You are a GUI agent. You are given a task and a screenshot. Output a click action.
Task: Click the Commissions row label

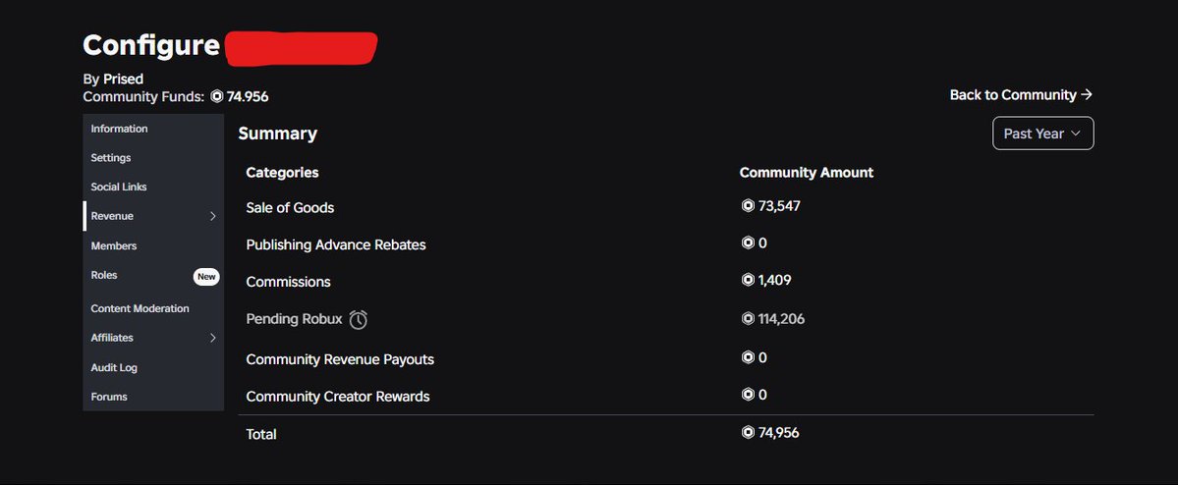289,282
